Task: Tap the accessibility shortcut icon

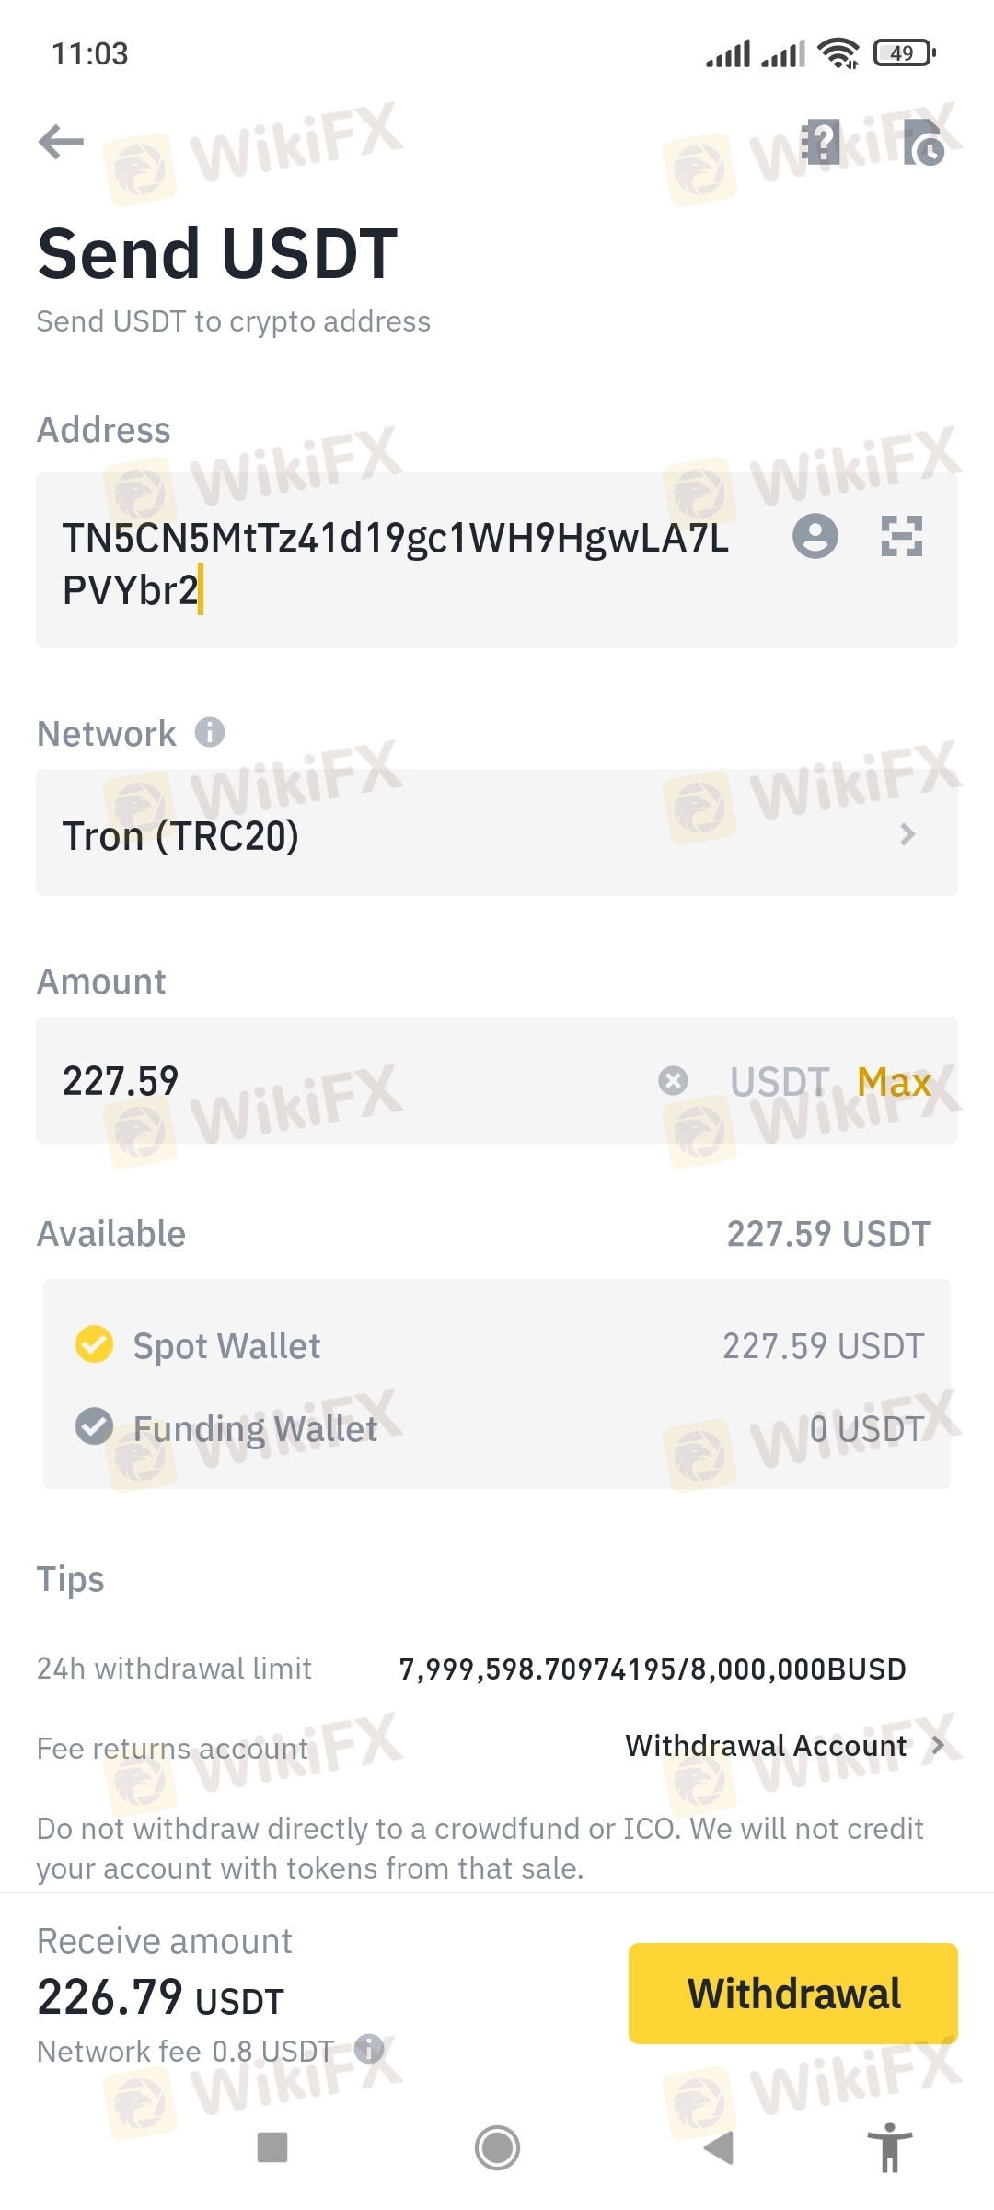Action: click(x=889, y=2147)
